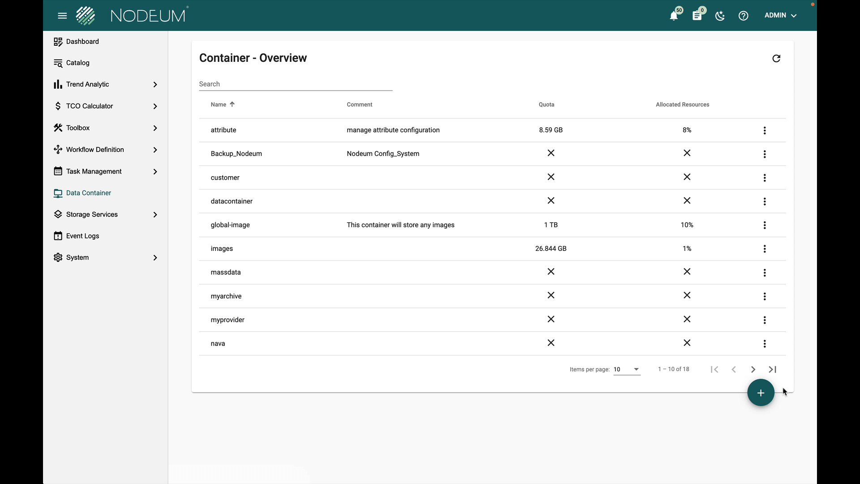Open the help question mark icon
This screenshot has width=860, height=484.
click(744, 16)
